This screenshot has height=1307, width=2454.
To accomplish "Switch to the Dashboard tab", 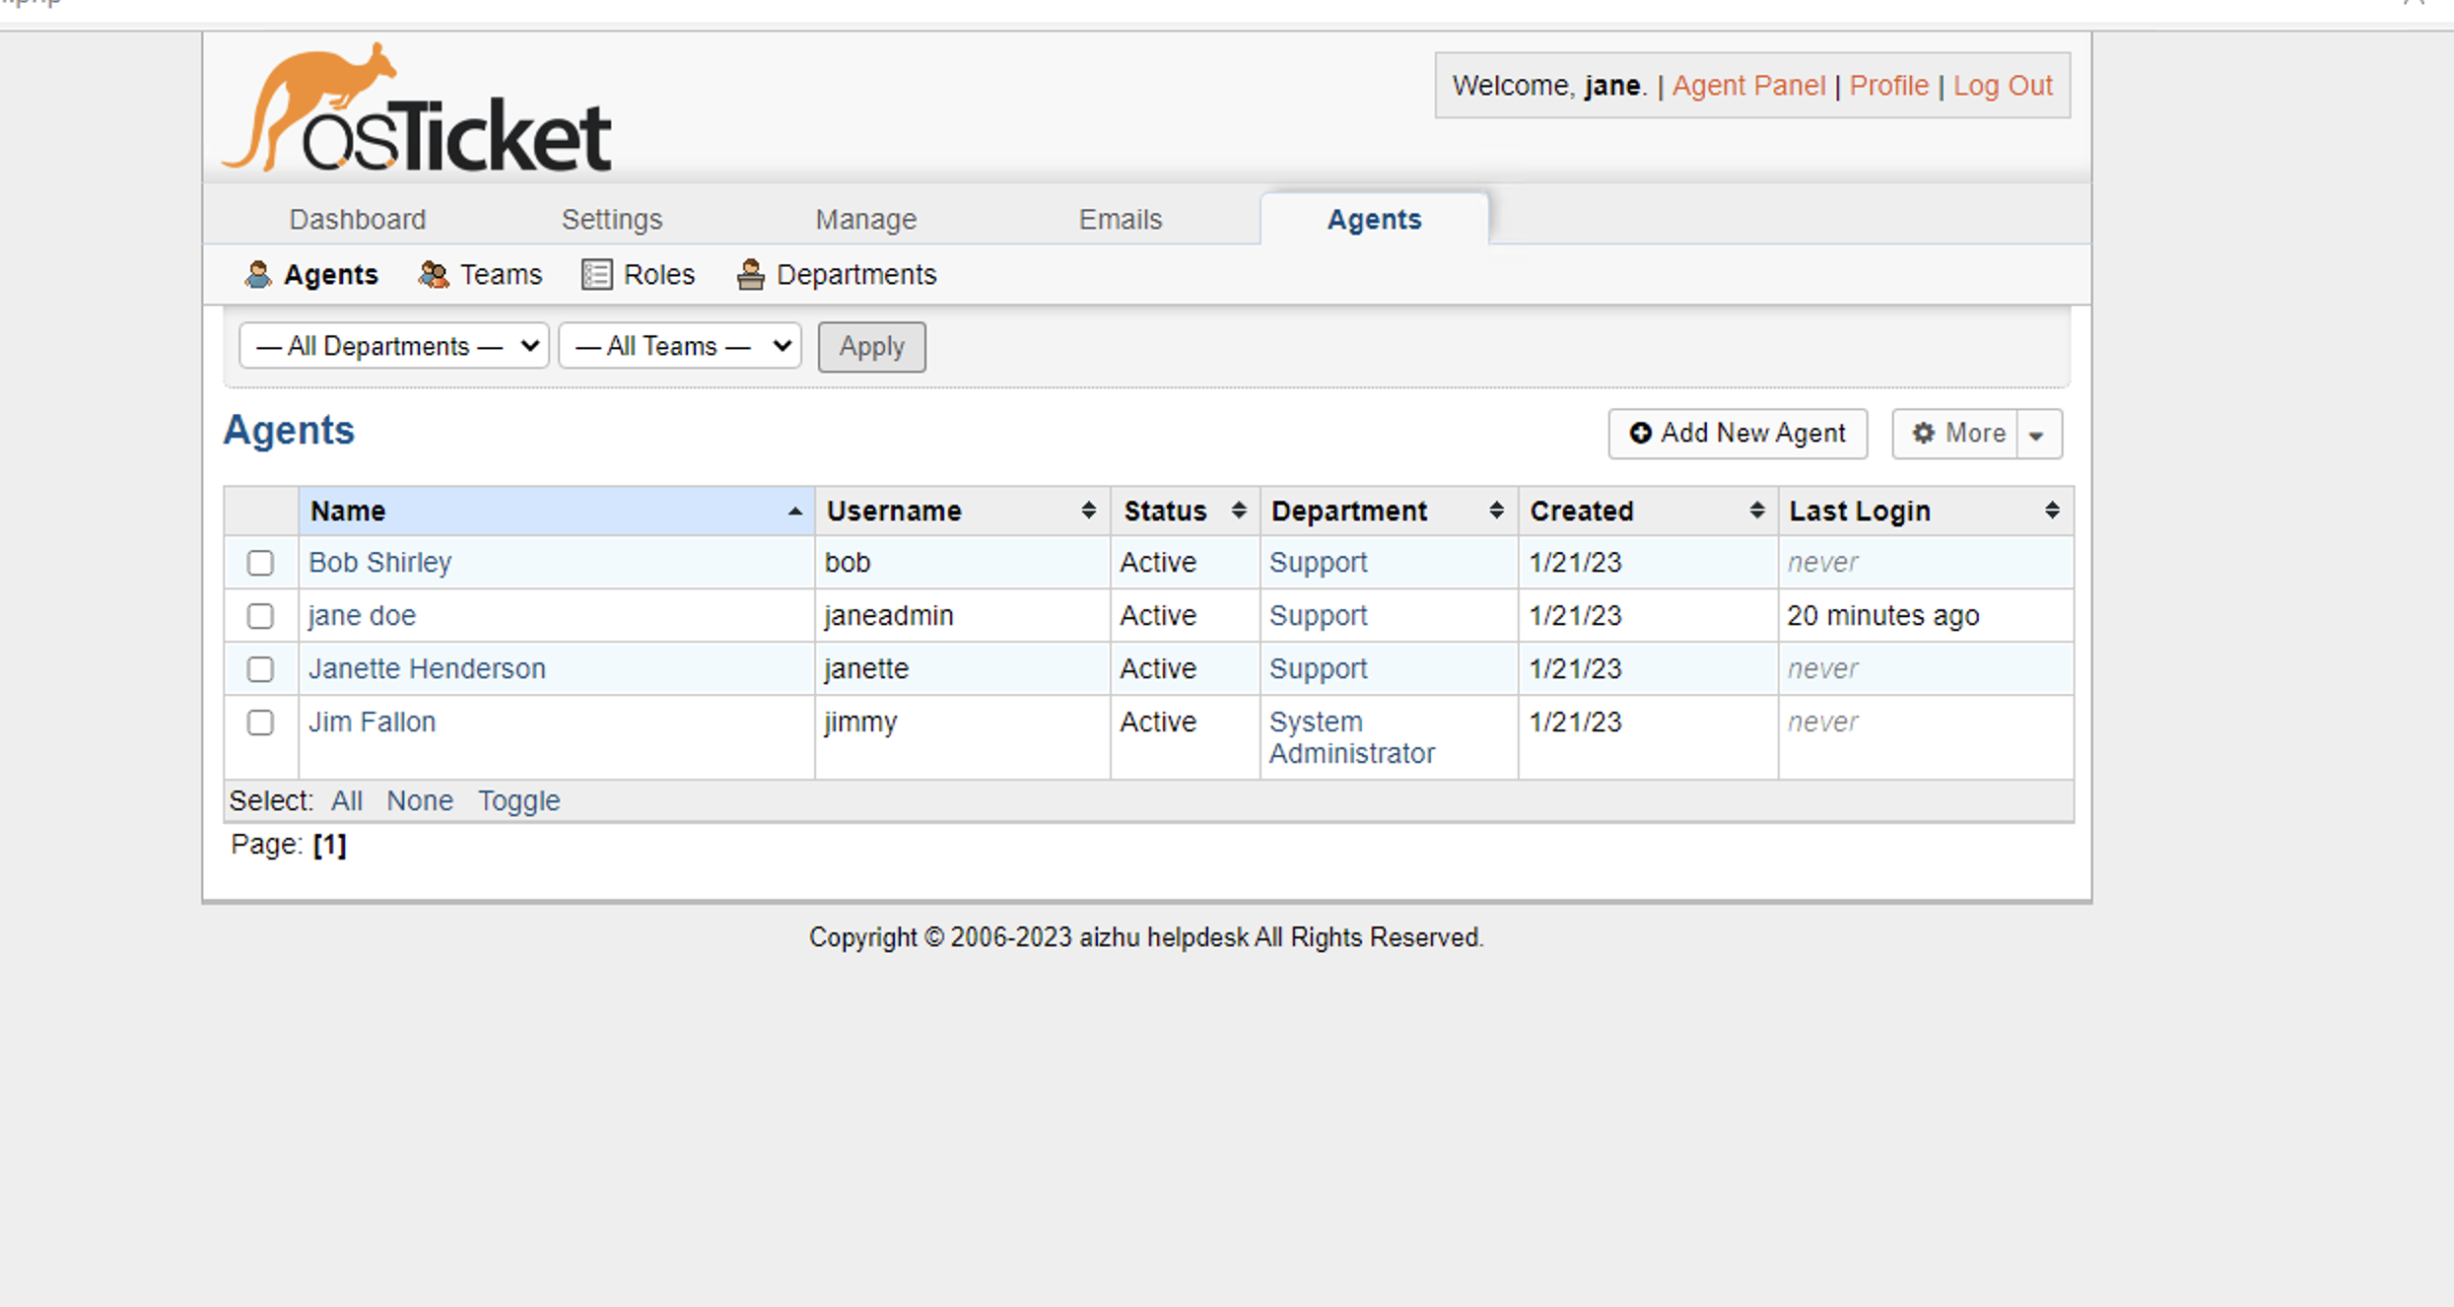I will click(357, 219).
